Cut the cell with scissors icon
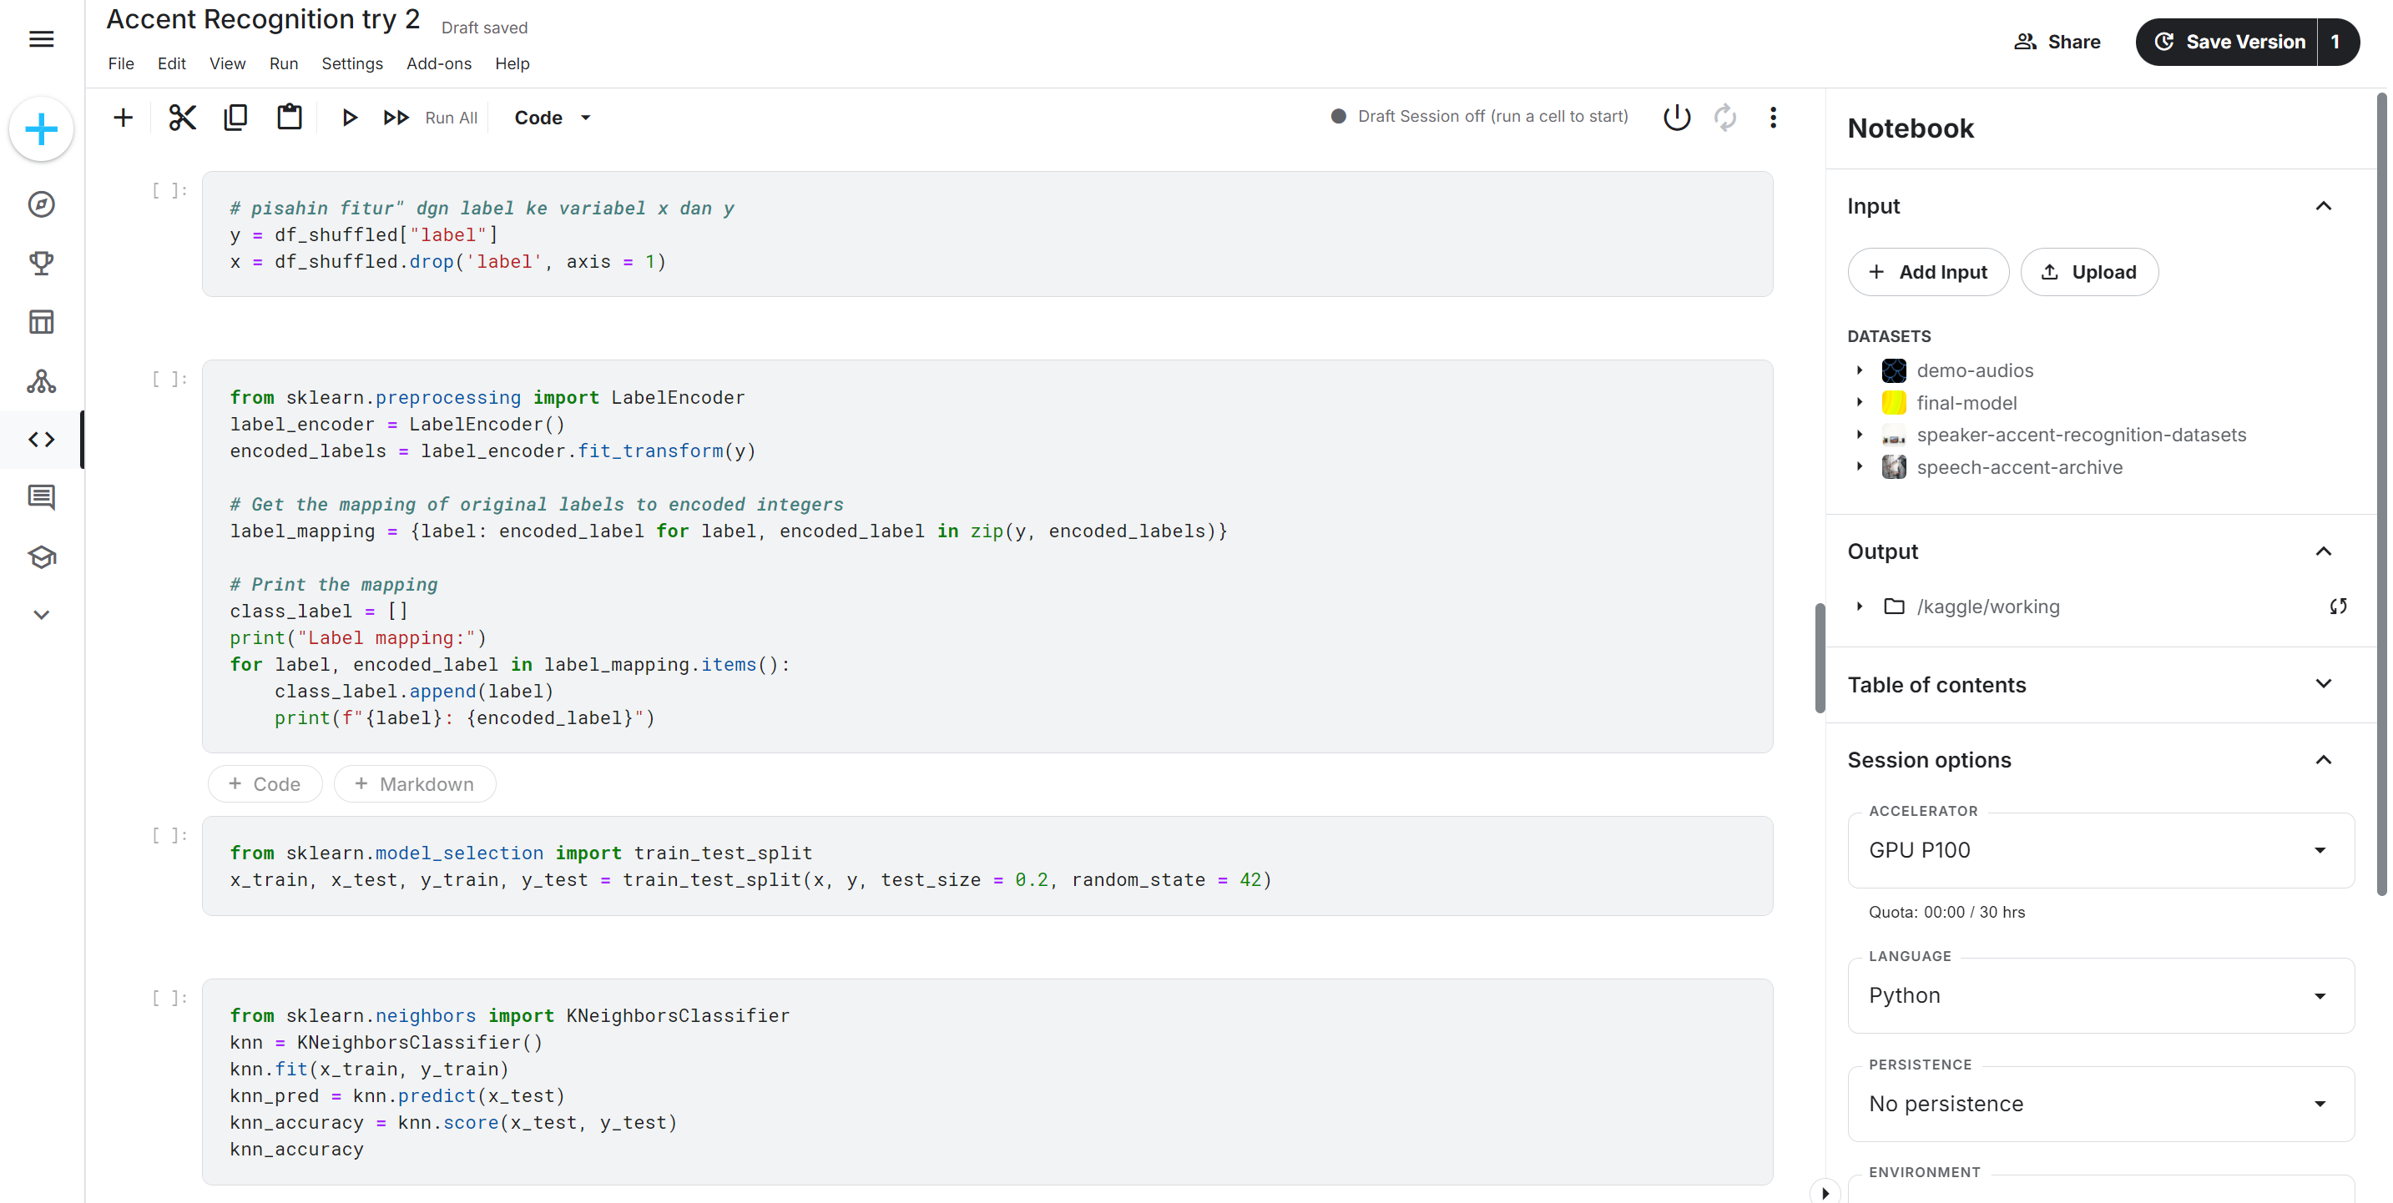2393x1203 pixels. click(182, 118)
